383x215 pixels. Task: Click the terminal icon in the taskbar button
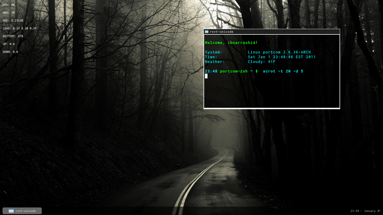click(11, 211)
